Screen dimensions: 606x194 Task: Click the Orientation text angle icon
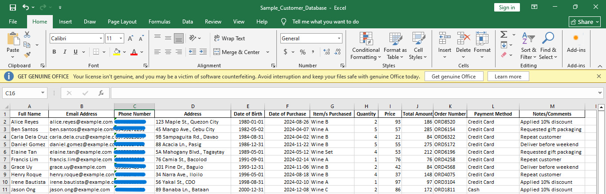coord(193,39)
